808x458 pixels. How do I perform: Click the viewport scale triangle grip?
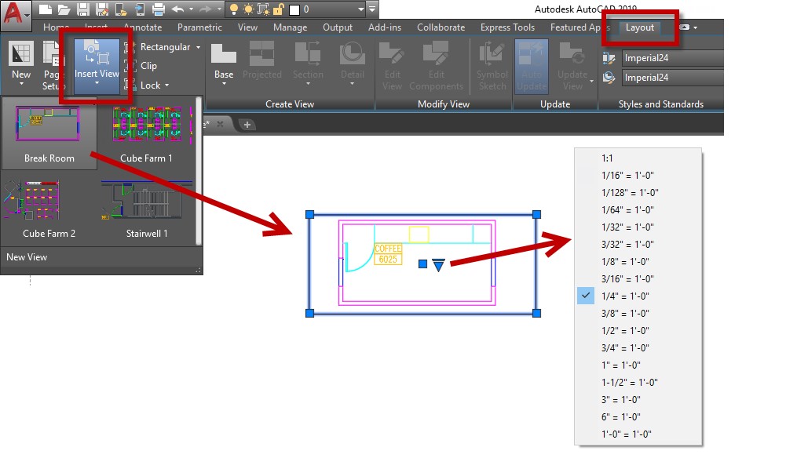pos(439,265)
